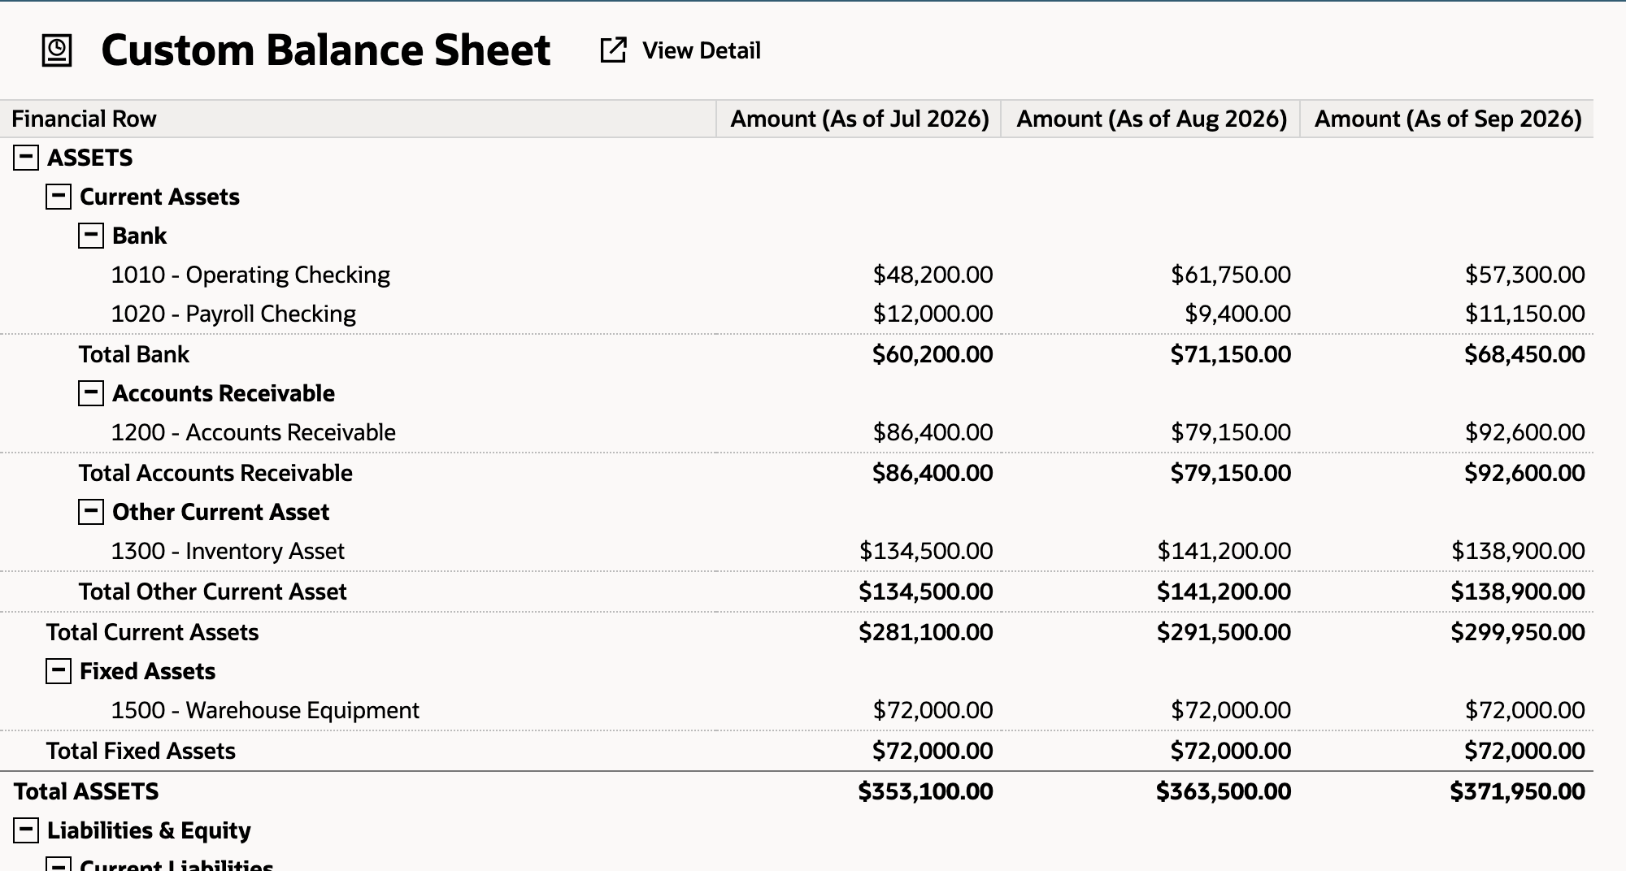Select the 1010 - Operating Checking row label
Screen dimensions: 1626x871
coord(250,275)
